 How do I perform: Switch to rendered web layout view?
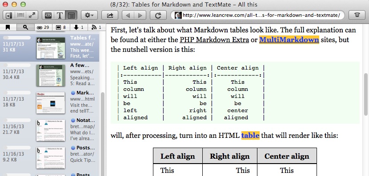coord(71,16)
